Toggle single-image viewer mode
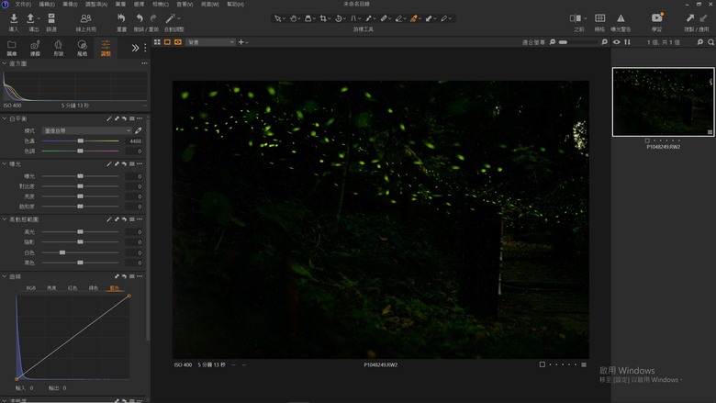This screenshot has width=716, height=403. 167,42
